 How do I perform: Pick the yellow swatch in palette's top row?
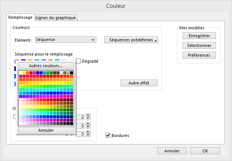pyautogui.click(x=24, y=73)
